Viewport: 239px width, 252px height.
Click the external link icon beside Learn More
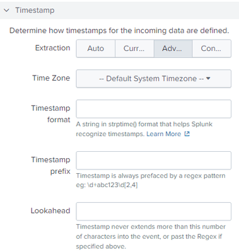[x=187, y=134]
